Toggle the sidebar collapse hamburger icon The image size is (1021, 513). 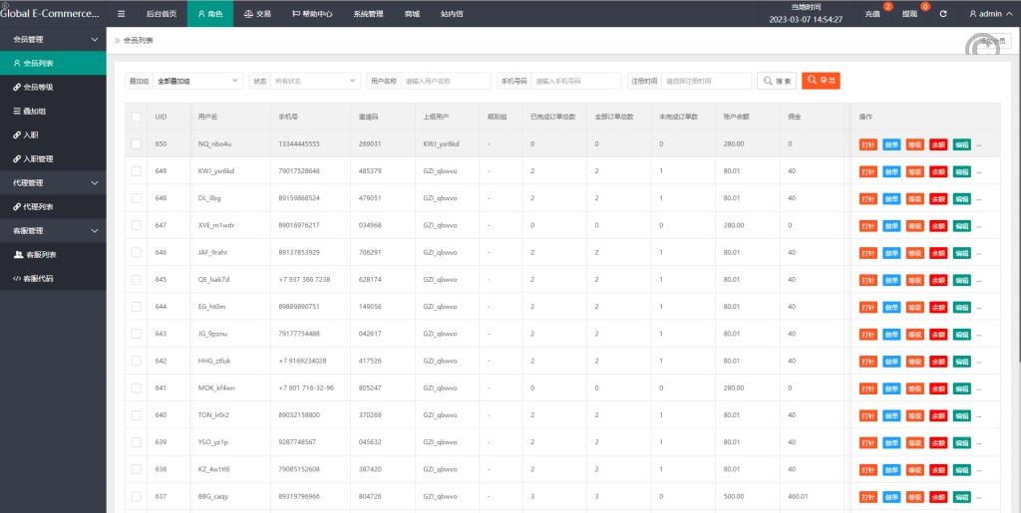[x=121, y=15]
